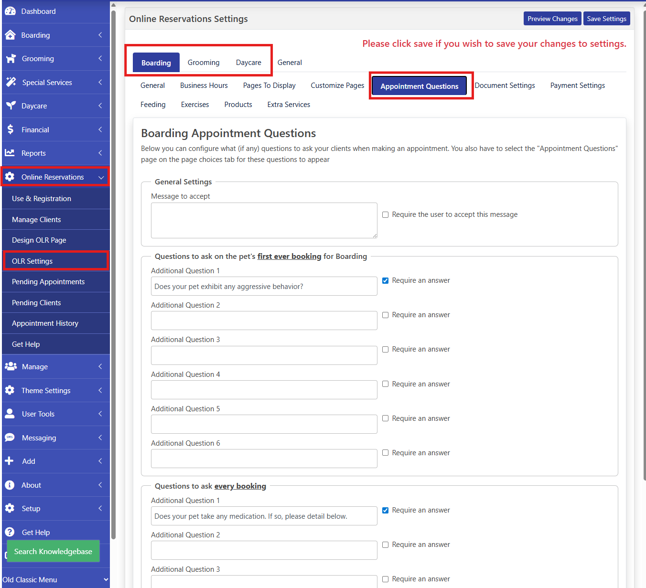The width and height of the screenshot is (646, 588).
Task: Check Require an answer for every booking Question 2
Action: (385, 545)
